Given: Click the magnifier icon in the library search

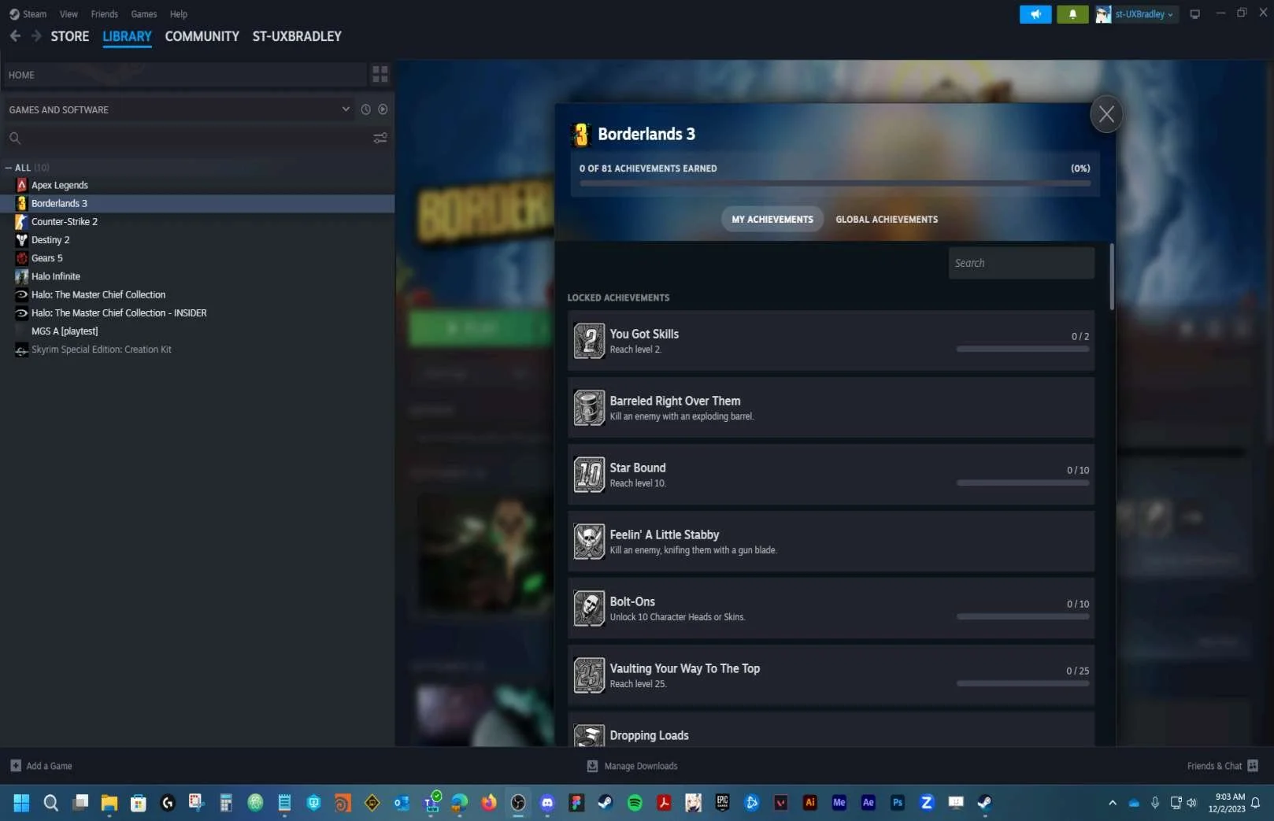Looking at the screenshot, I should tap(15, 139).
